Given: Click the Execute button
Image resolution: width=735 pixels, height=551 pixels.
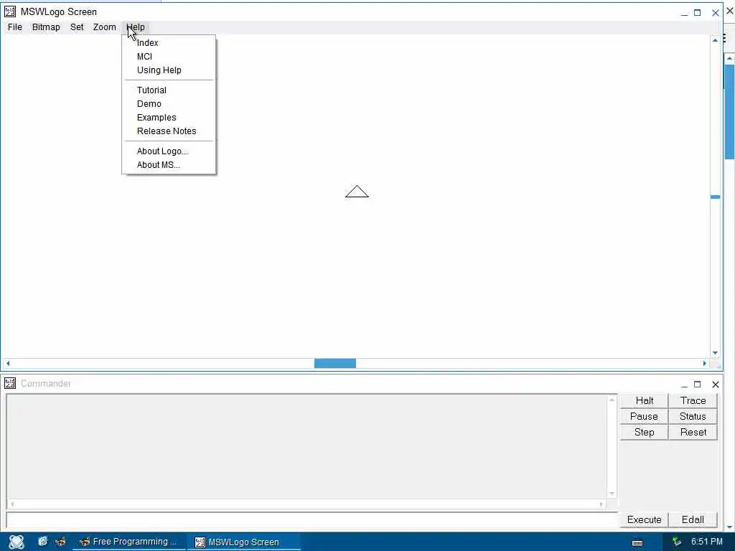Looking at the screenshot, I should (x=644, y=519).
